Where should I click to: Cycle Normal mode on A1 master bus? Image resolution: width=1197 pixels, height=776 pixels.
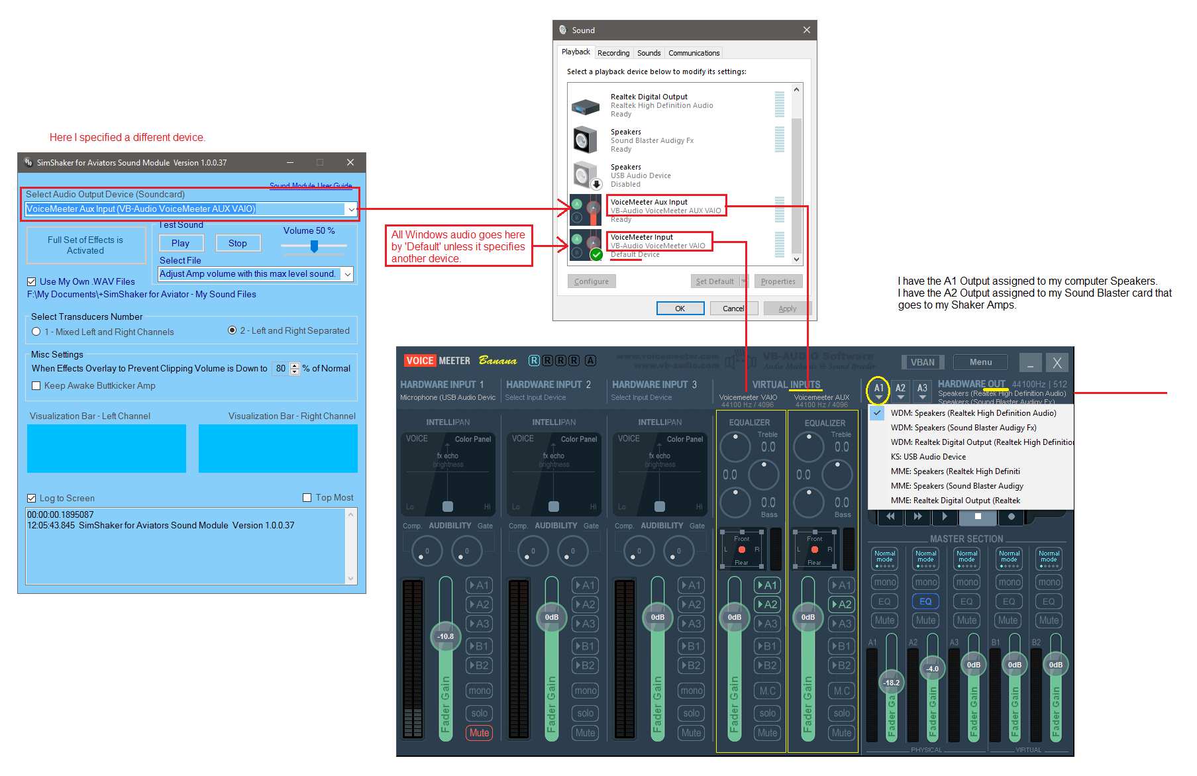(x=885, y=559)
